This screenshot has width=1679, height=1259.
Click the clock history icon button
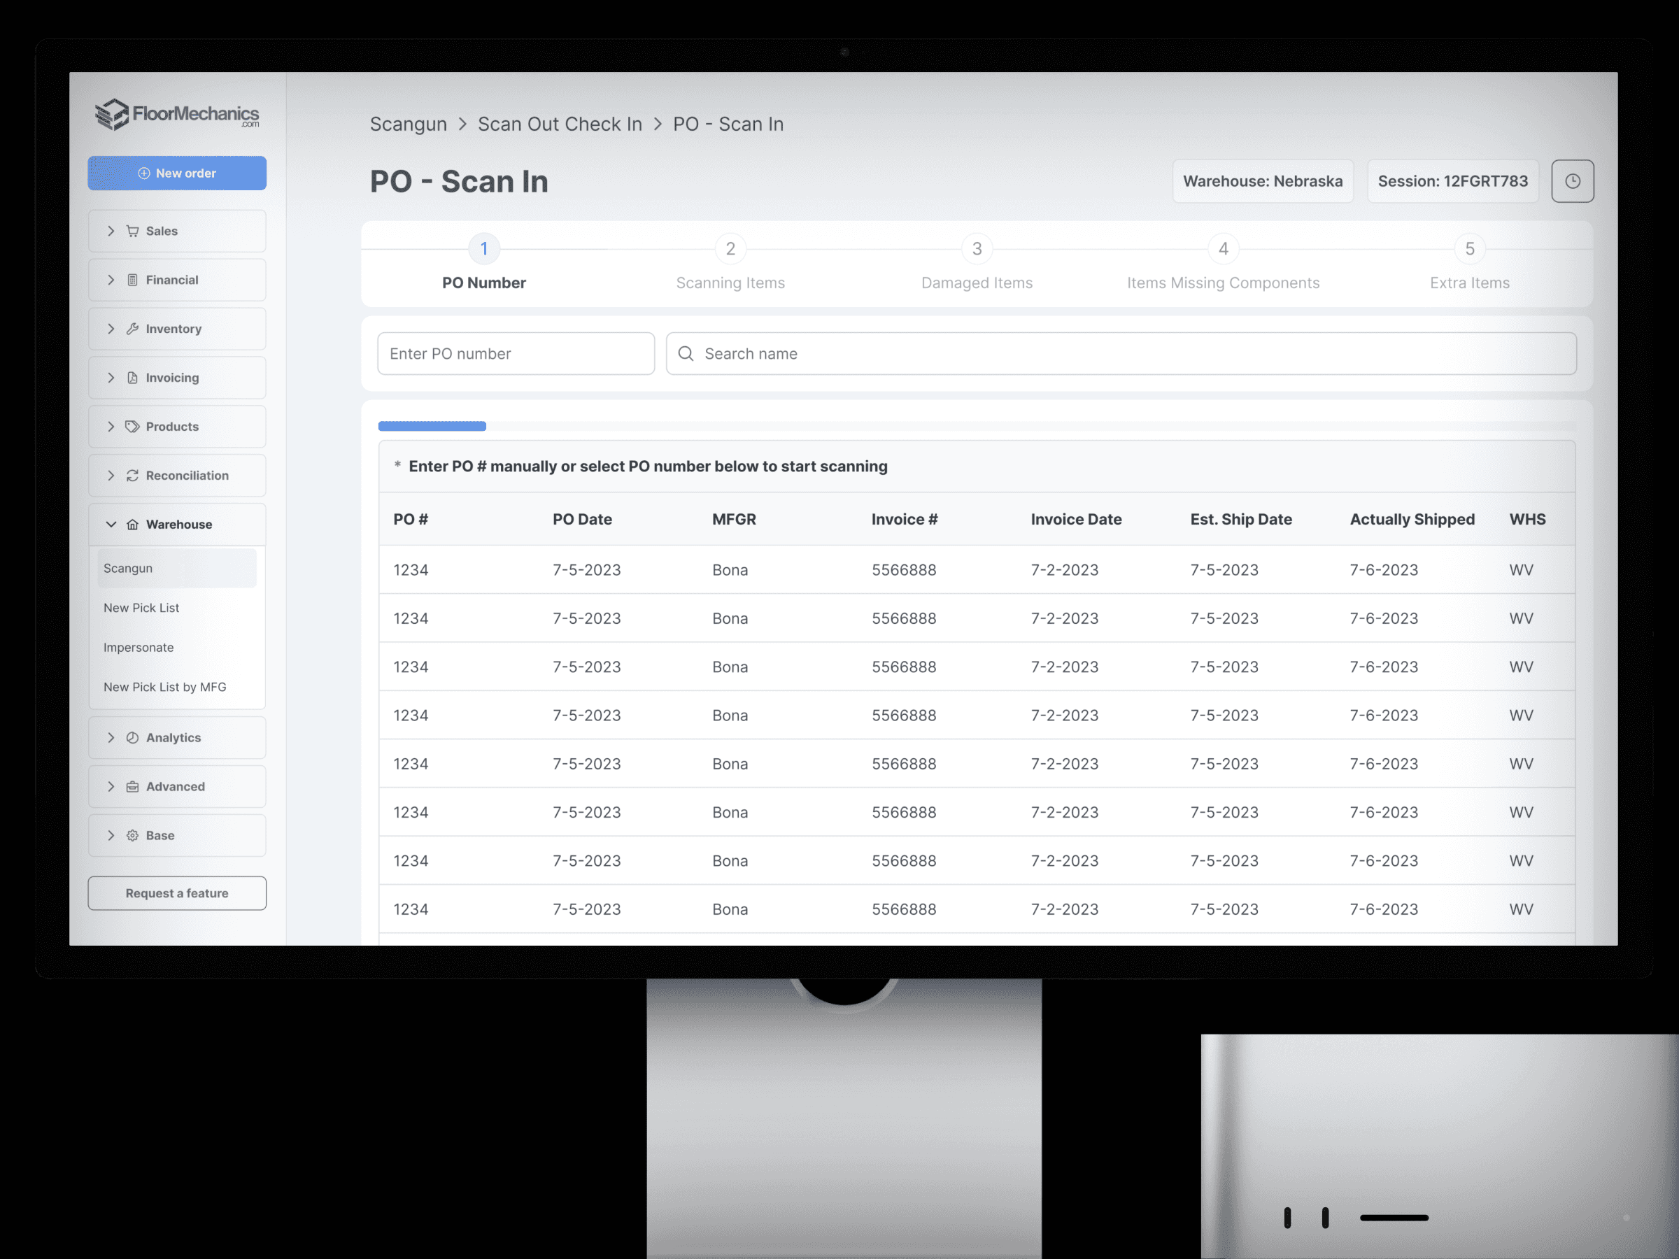click(x=1572, y=180)
